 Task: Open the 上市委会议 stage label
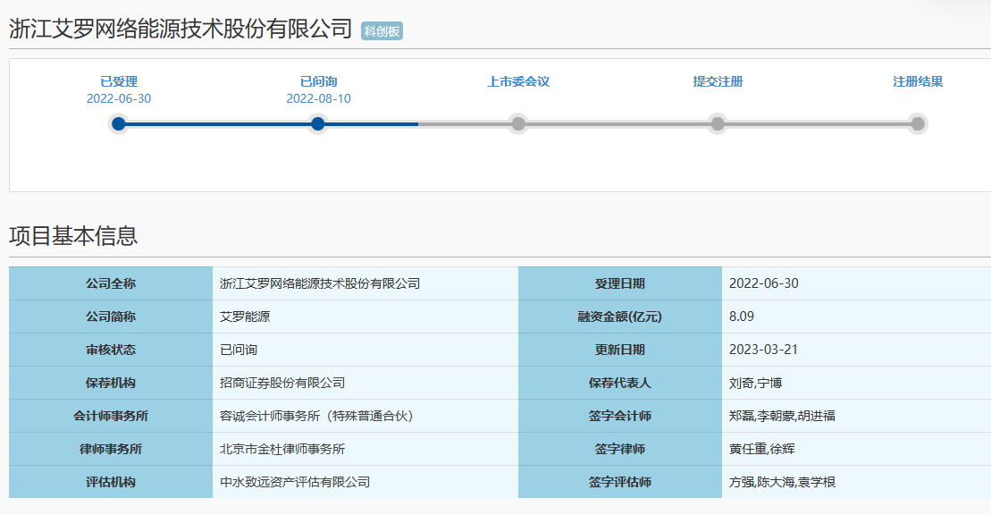click(517, 81)
